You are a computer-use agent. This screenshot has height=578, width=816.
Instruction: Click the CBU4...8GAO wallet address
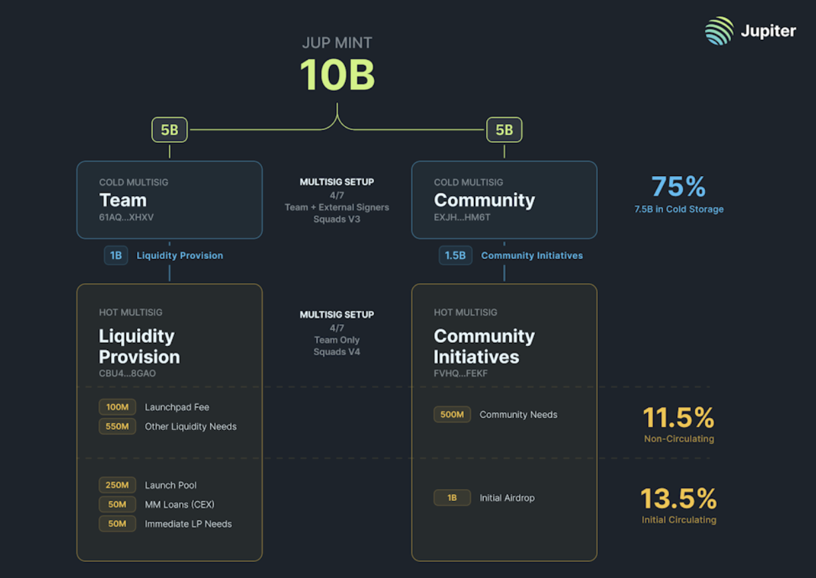point(128,374)
